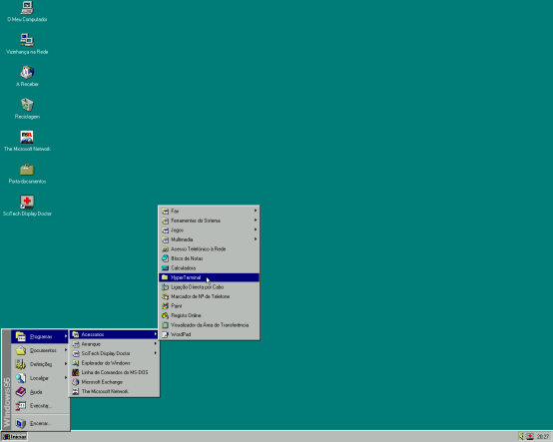Open the highlighted HyperTerminal folder entry

tap(209, 277)
